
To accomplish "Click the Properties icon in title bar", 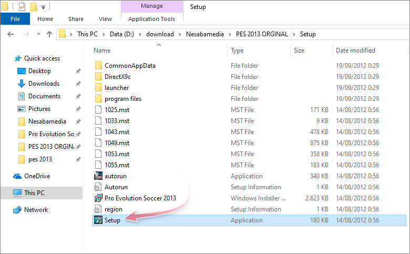I will 22,6.
